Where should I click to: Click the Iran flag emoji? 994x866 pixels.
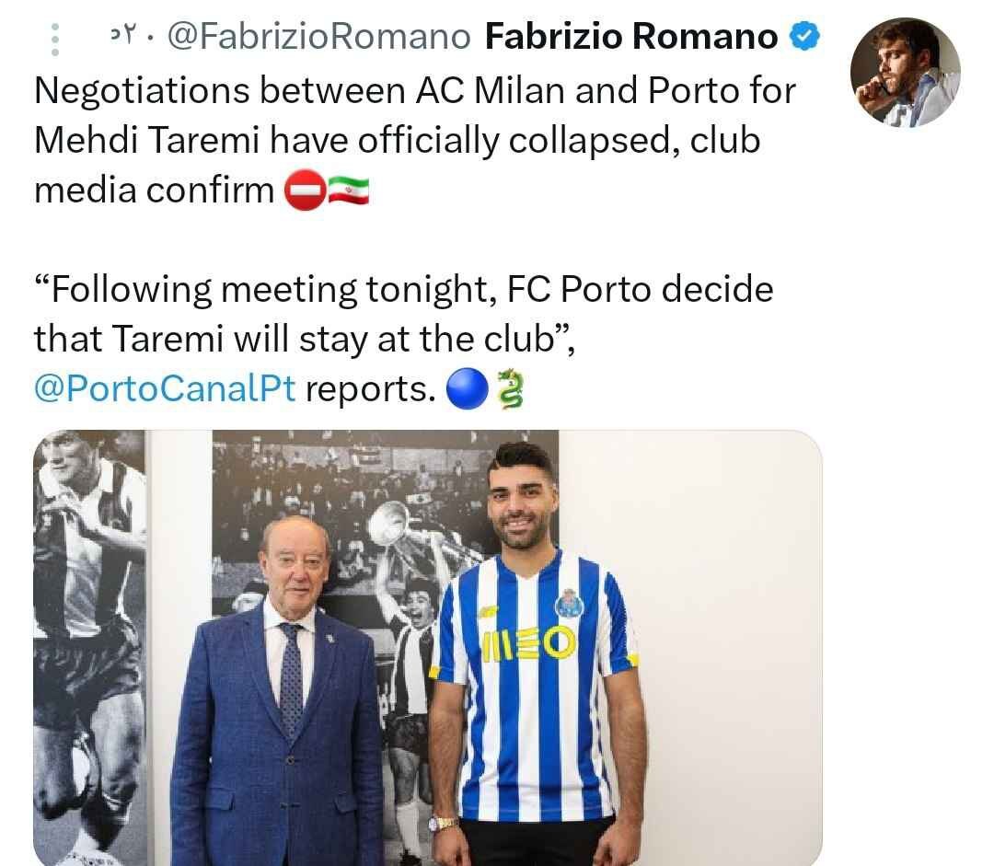click(348, 191)
